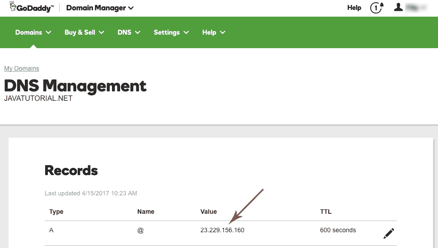This screenshot has height=248, width=438.
Task: Expand the Domain Manager dropdown
Action: (x=100, y=8)
